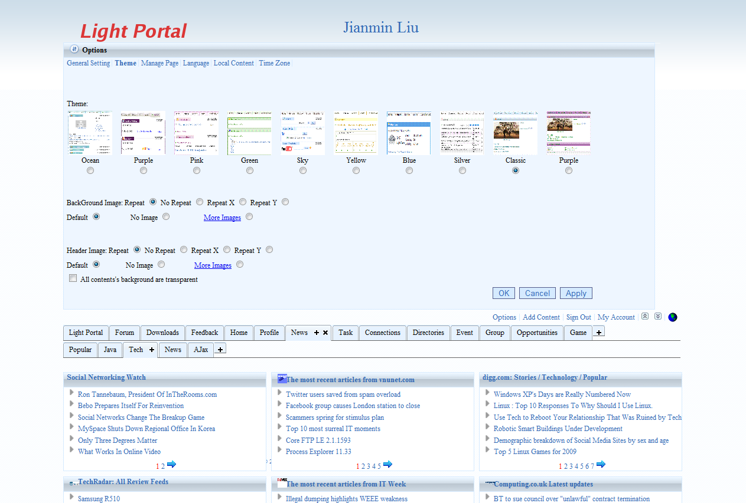746x503 pixels.
Task: Open 'MySpace Shuts Down Regional Office In Korea'
Action: tap(146, 429)
